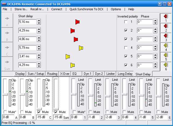This screenshot has width=173, height=126.
Task: Uncheck inverted polarity for output 5
Action: (126, 56)
